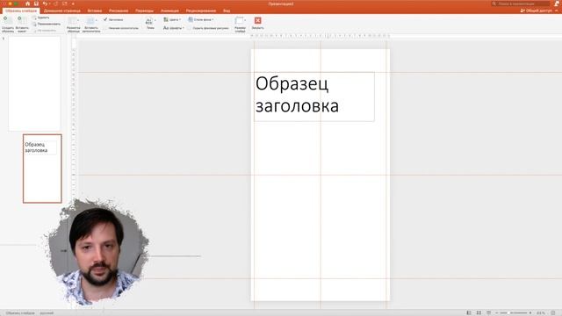
Task: Open Colors (Цвета) dropdown
Action: pos(172,19)
